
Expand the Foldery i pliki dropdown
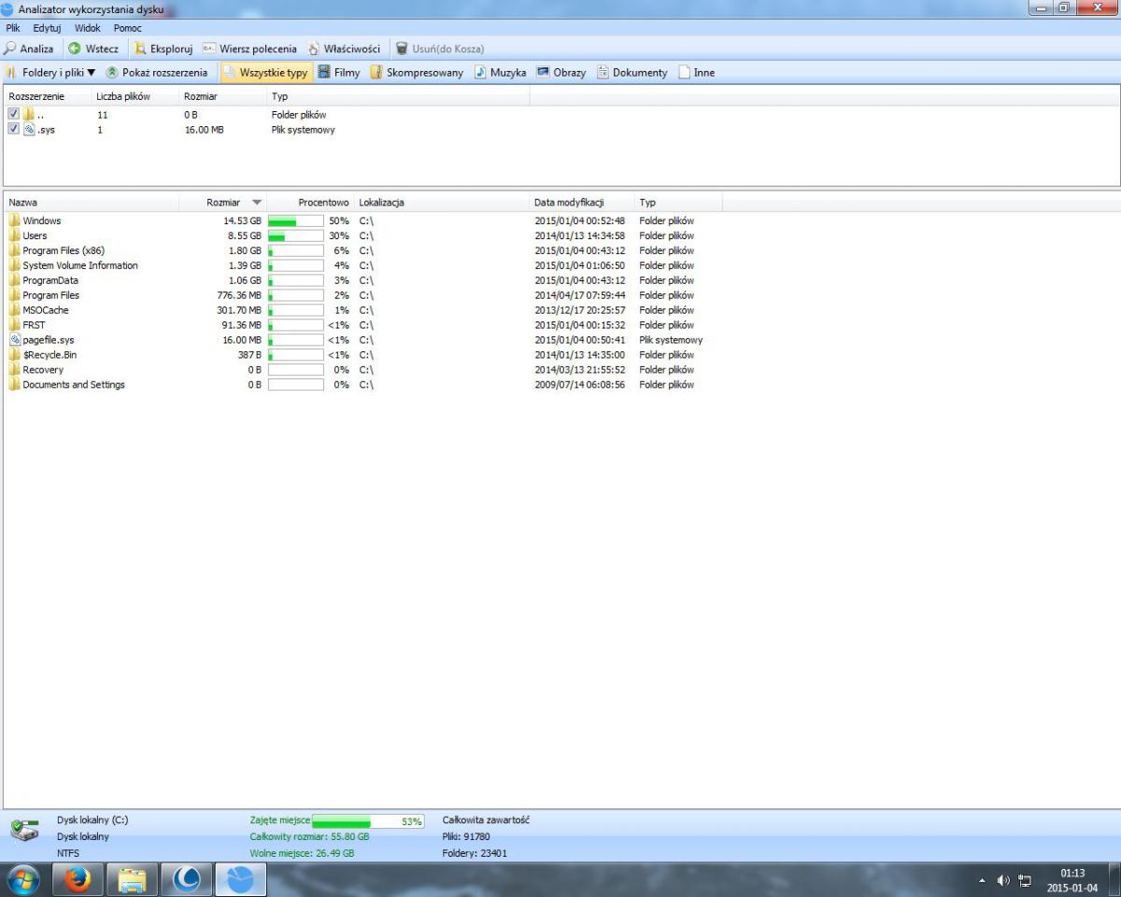(50, 72)
